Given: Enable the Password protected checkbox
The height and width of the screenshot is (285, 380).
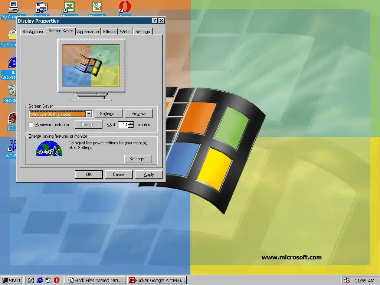Looking at the screenshot, I should (x=31, y=125).
